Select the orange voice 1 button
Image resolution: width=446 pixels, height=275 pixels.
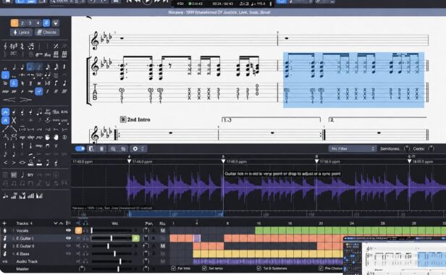[x=14, y=23]
